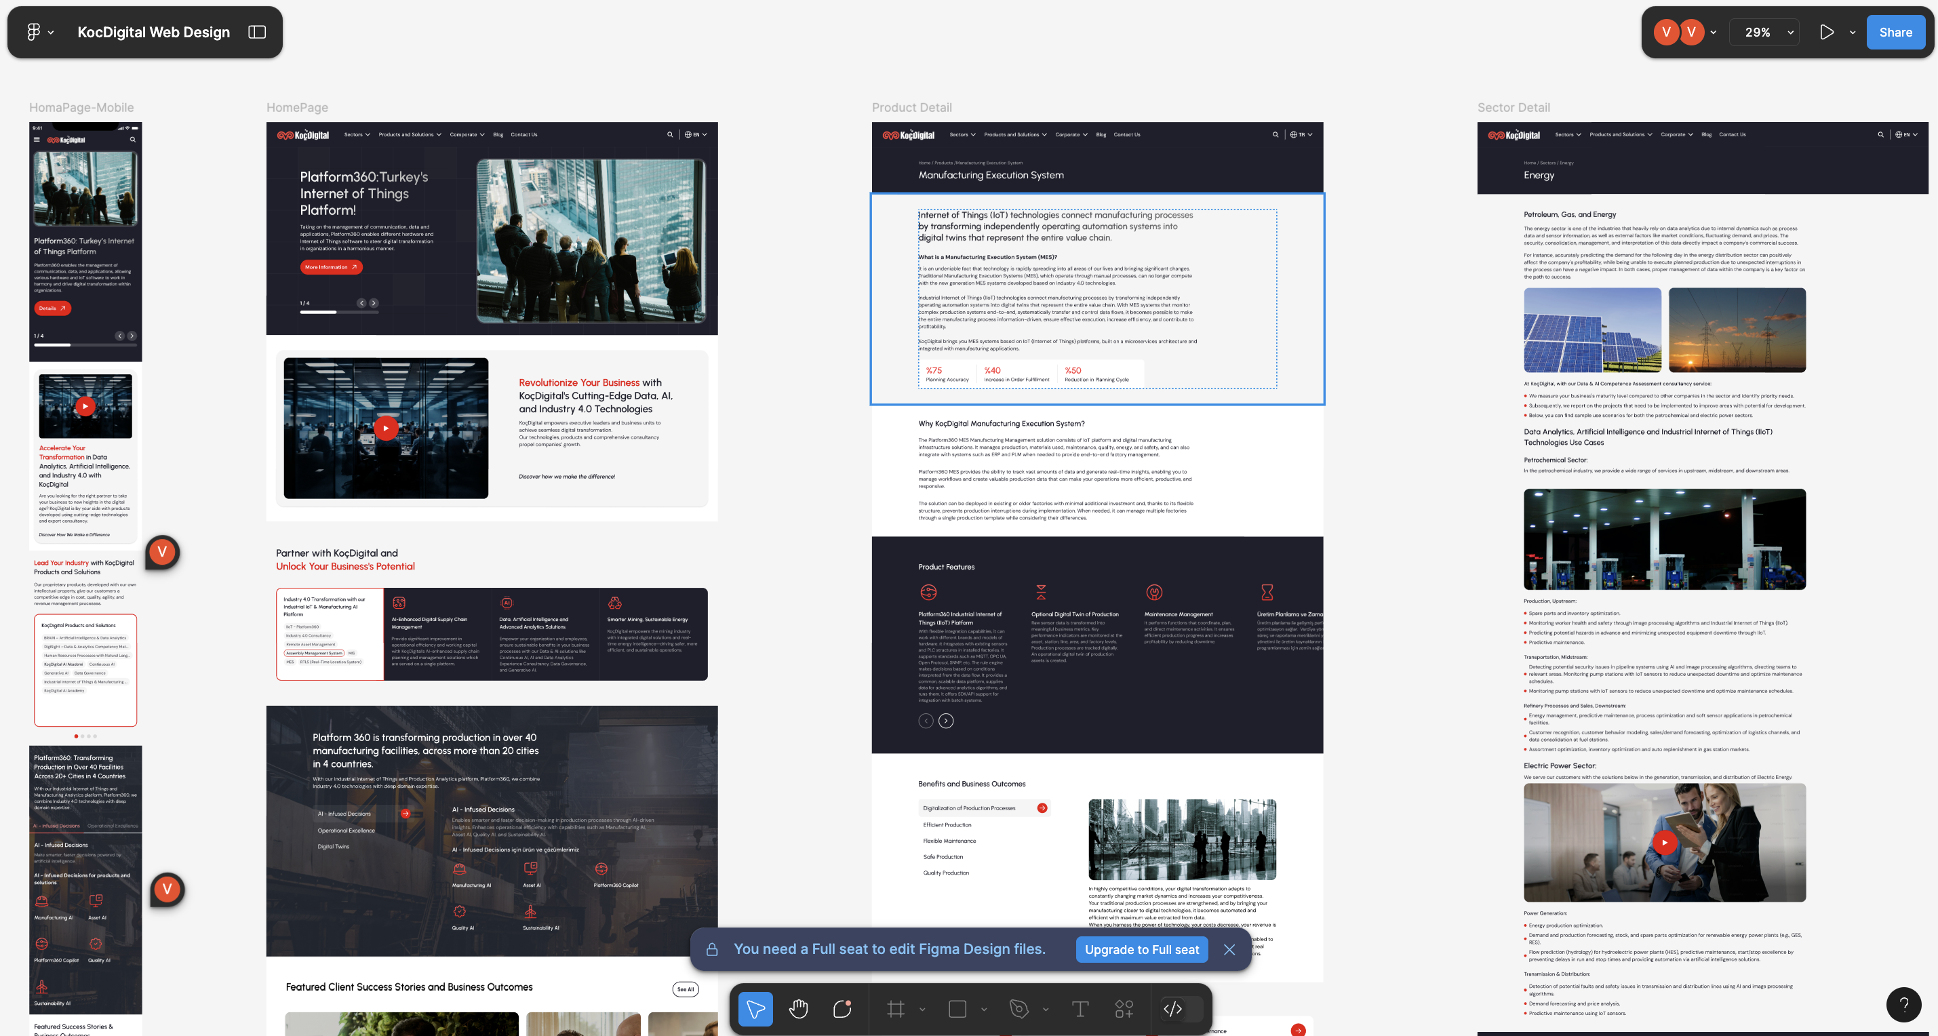This screenshot has height=1036, width=1938.
Task: Open the 29% zoom dropdown
Action: (1764, 33)
